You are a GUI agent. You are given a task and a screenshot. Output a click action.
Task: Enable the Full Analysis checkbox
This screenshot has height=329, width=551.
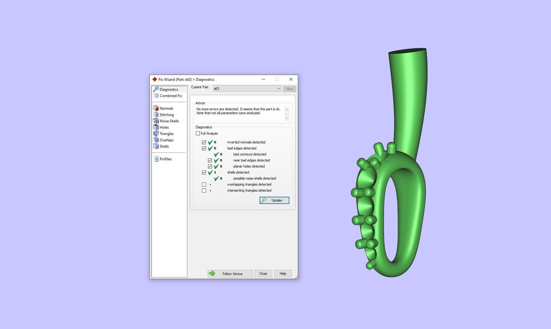pyautogui.click(x=198, y=133)
